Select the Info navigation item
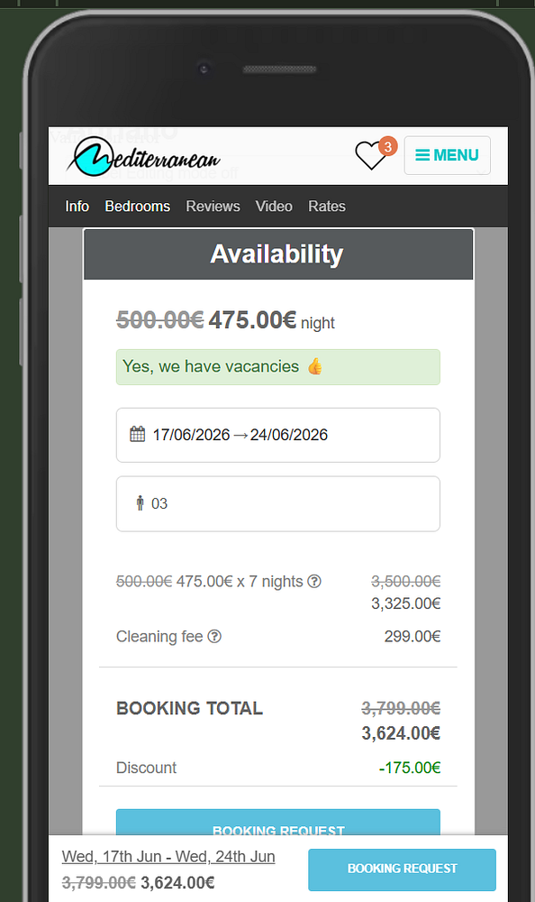The height and width of the screenshot is (902, 535). click(x=77, y=207)
